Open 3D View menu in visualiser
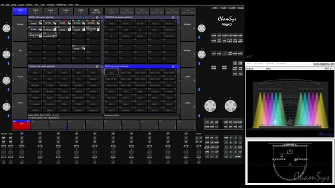This screenshot has width=335, height=188. coord(258,64)
